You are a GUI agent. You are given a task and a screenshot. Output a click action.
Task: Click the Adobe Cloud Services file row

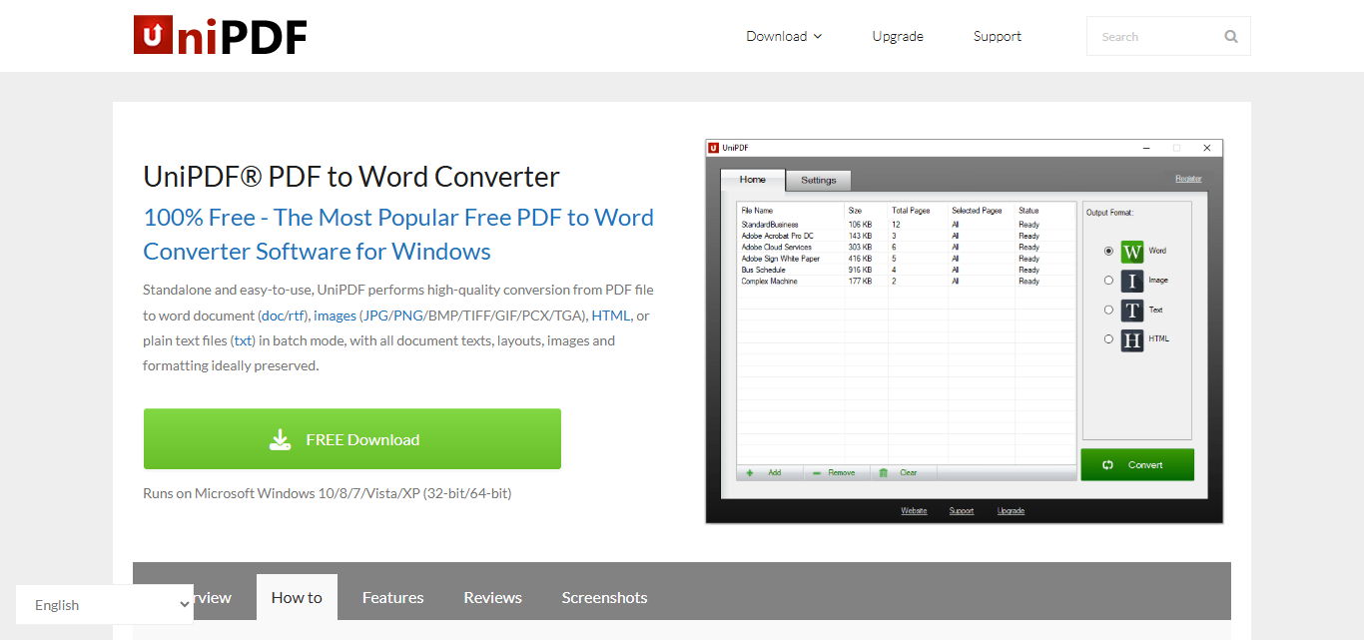[907, 247]
